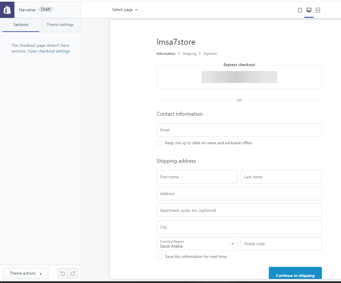
Task: Open the Select page dropdown
Action: (125, 10)
